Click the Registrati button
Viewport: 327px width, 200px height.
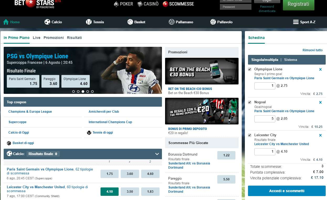click(x=298, y=4)
